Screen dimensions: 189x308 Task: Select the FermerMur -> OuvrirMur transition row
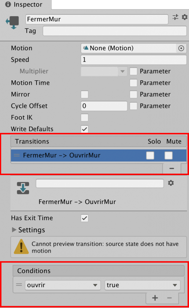click(x=75, y=156)
